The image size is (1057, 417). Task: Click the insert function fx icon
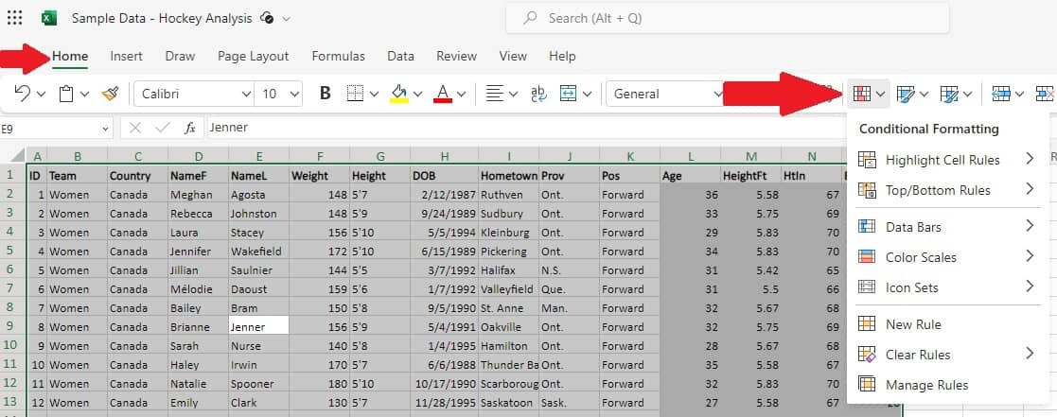pos(190,128)
